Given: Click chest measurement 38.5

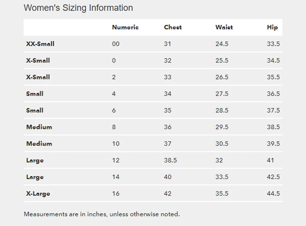Looking at the screenshot, I should (170, 160).
